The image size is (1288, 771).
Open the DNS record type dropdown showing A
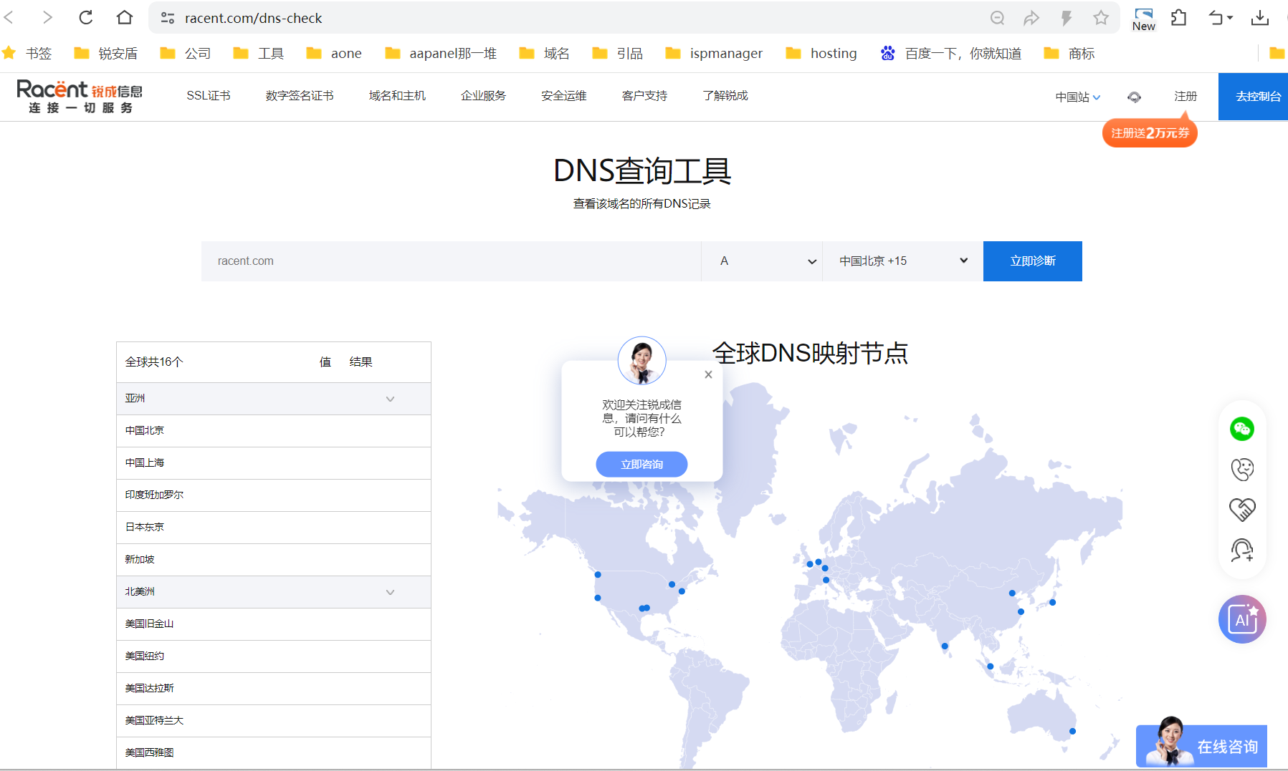762,261
